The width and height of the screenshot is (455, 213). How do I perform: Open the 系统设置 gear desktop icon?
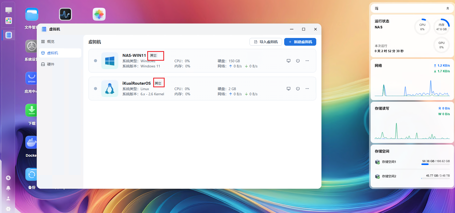pos(31,46)
